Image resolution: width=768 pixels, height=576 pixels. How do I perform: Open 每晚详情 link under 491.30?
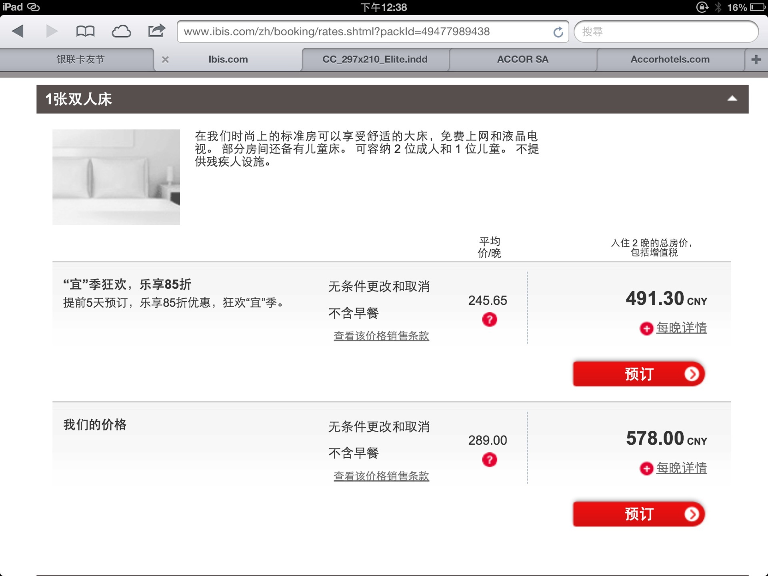[682, 328]
